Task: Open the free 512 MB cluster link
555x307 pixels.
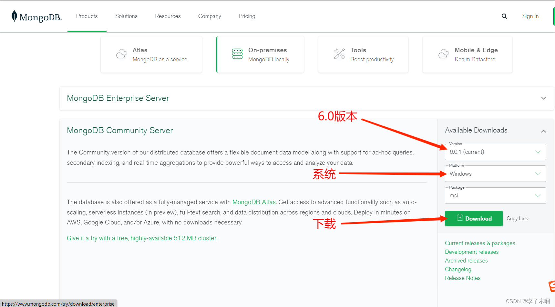Action: point(142,238)
